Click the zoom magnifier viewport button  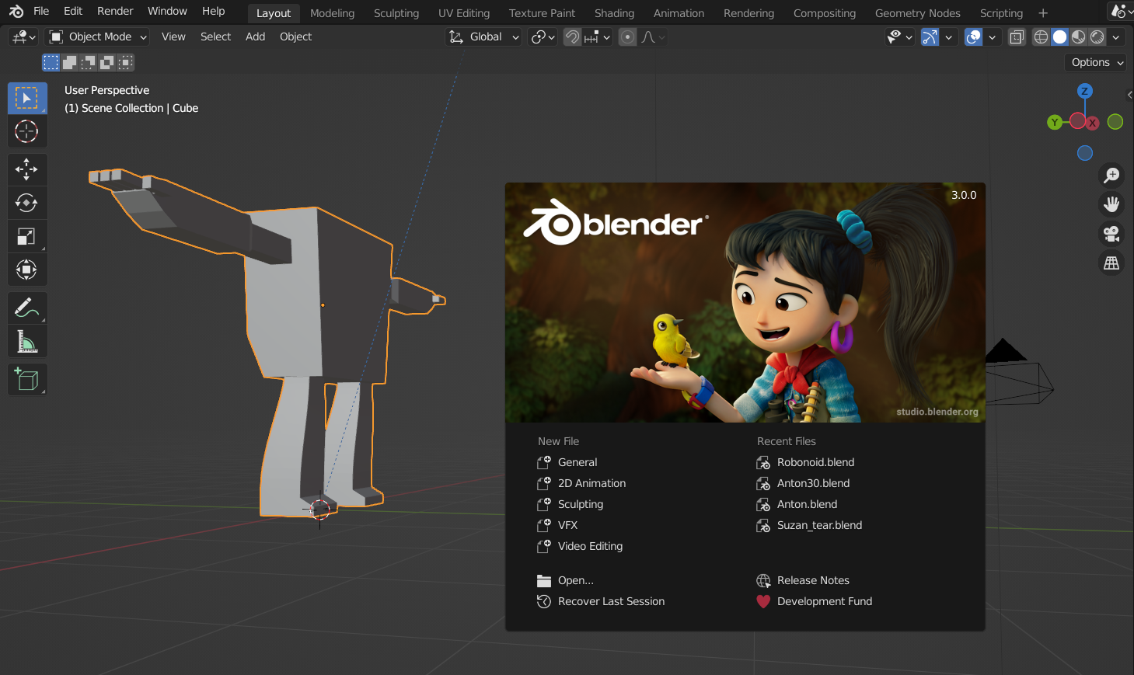[1111, 175]
